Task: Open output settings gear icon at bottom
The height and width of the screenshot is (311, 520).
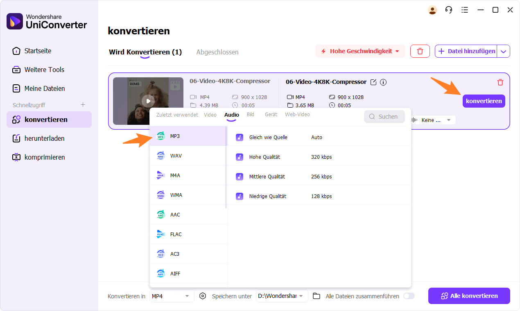Action: pyautogui.click(x=203, y=296)
